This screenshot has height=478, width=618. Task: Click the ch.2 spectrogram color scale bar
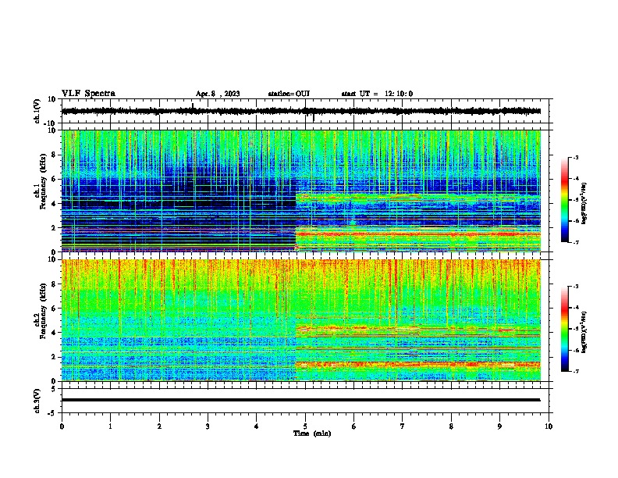[x=565, y=329]
